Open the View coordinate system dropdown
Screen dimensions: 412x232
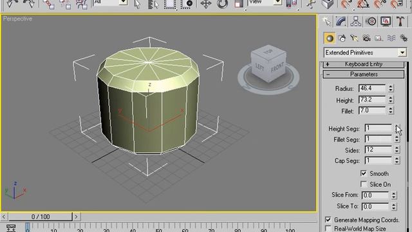277,2
